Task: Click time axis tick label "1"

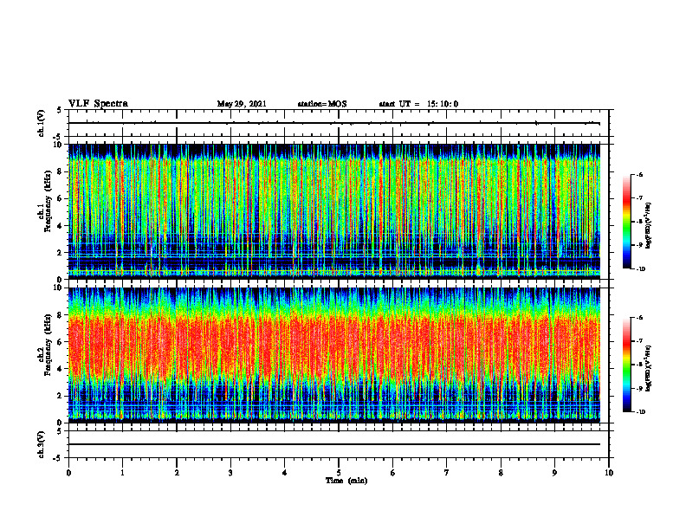Action: tap(122, 473)
